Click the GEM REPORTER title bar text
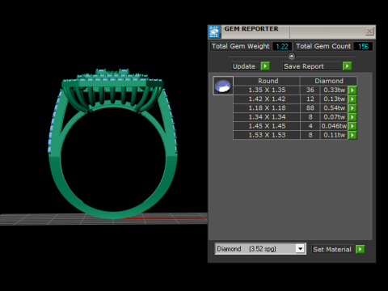The height and width of the screenshot is (291, 388). pos(251,28)
